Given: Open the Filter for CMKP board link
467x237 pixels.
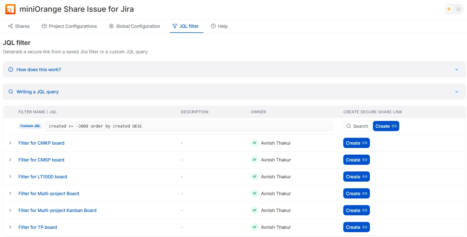Looking at the screenshot, I should click(x=41, y=143).
